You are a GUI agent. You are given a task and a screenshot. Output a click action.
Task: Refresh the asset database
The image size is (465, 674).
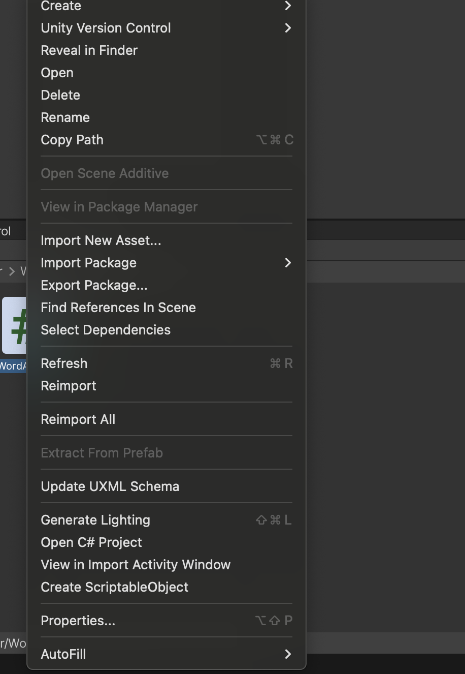pyautogui.click(x=64, y=363)
